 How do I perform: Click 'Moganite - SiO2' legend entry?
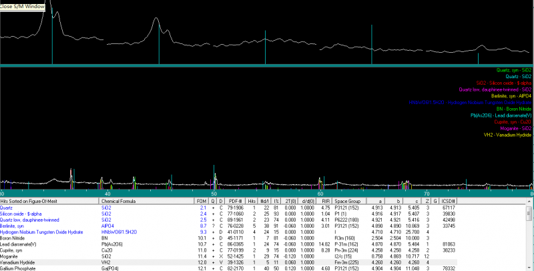click(515, 128)
